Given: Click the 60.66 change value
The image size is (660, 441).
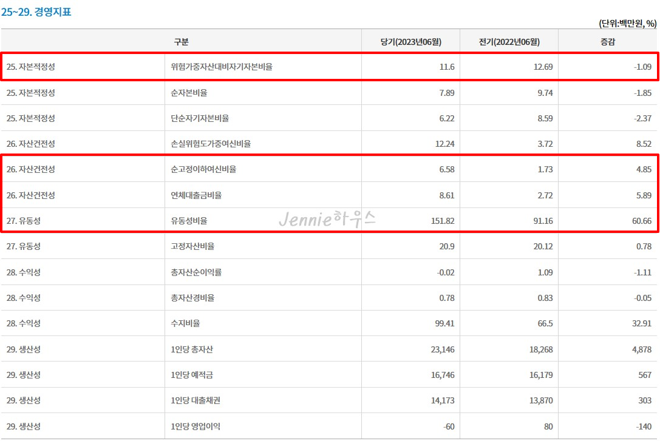Looking at the screenshot, I should pyautogui.click(x=642, y=221).
